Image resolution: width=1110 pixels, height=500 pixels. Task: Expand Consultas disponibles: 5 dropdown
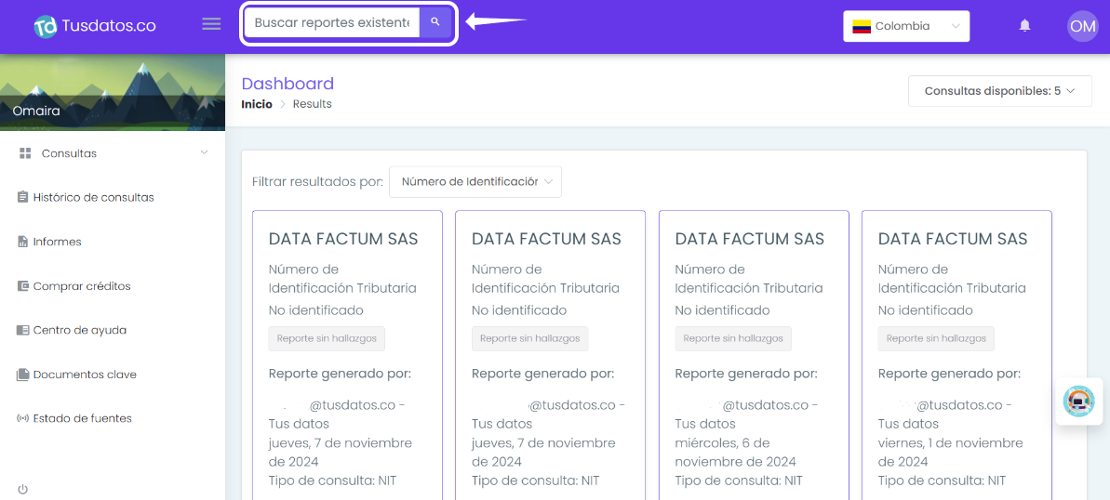[x=999, y=90]
